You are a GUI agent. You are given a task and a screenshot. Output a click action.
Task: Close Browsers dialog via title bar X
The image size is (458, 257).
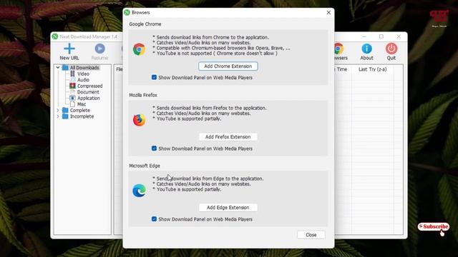point(328,13)
